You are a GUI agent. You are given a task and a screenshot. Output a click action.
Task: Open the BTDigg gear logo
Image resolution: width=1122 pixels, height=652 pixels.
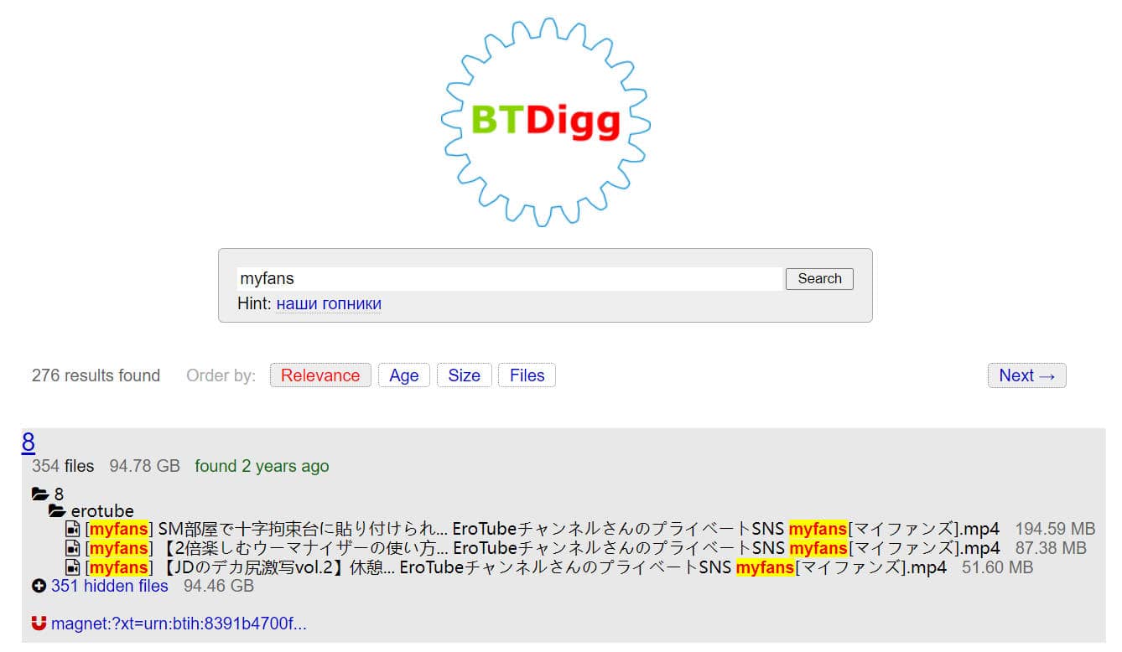(546, 122)
